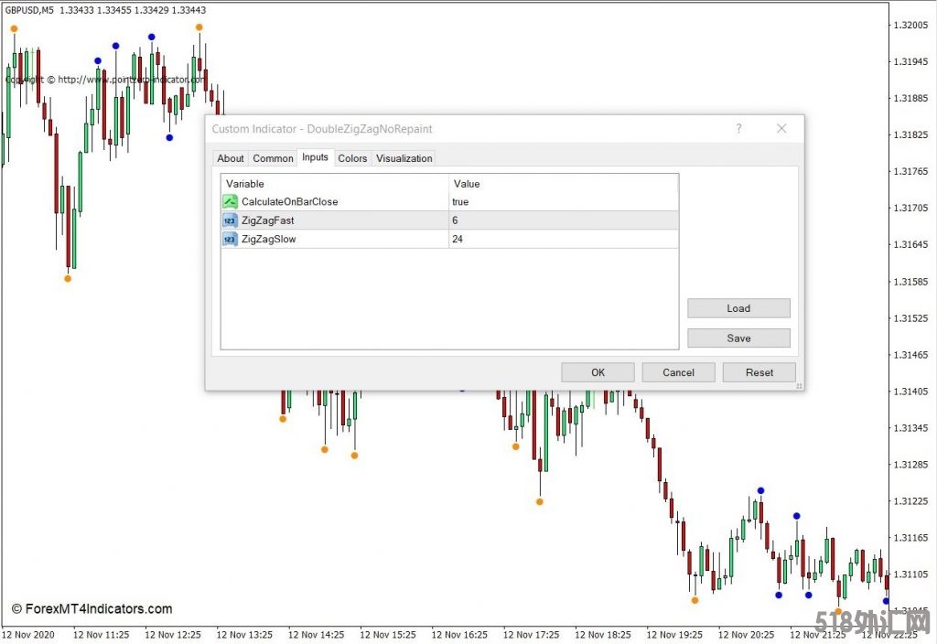Click the help question mark in dialog title
937x644 pixels.
pos(738,128)
